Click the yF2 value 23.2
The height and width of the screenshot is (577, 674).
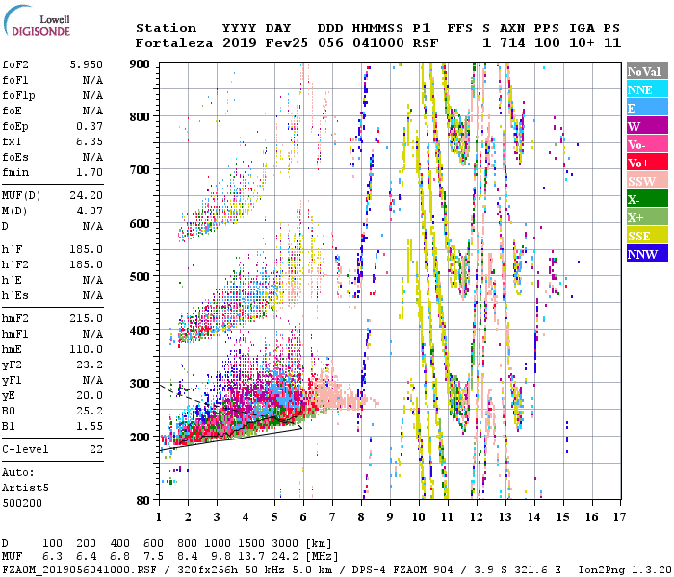click(x=90, y=364)
